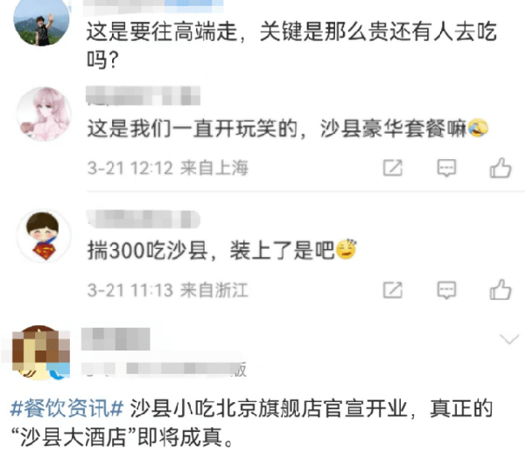The height and width of the screenshot is (472, 525).
Task: Open the pixelated post author avatar
Action: click(39, 352)
